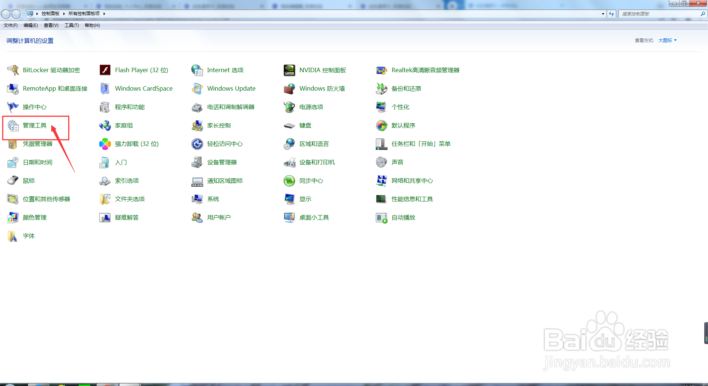Open the 设备和打印机 link
This screenshot has height=386, width=708.
(317, 162)
